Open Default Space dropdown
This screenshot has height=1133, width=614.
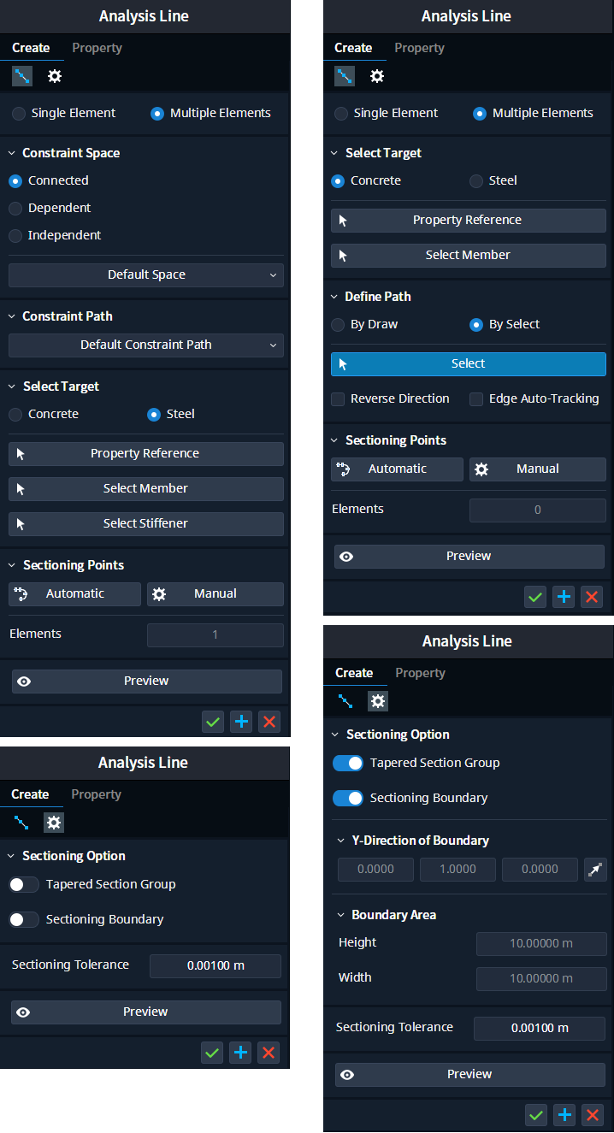[146, 274]
